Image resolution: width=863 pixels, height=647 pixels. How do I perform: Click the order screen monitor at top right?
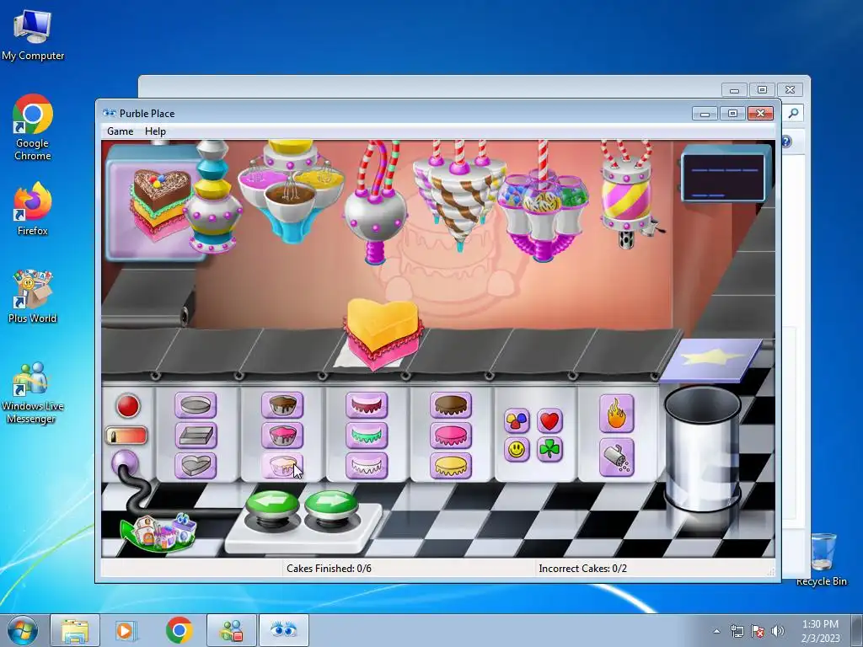click(x=722, y=176)
